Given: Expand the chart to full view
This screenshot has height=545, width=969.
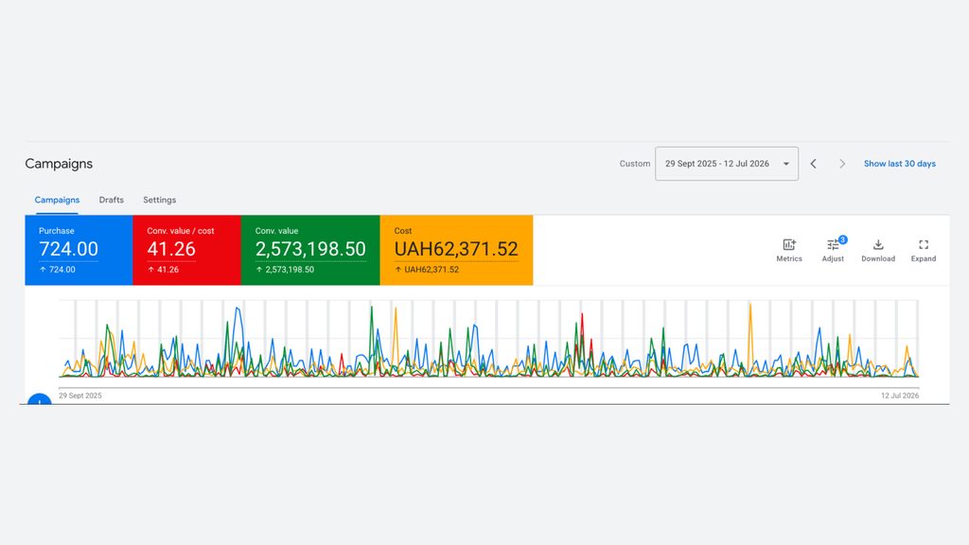Looking at the screenshot, I should tap(924, 250).
